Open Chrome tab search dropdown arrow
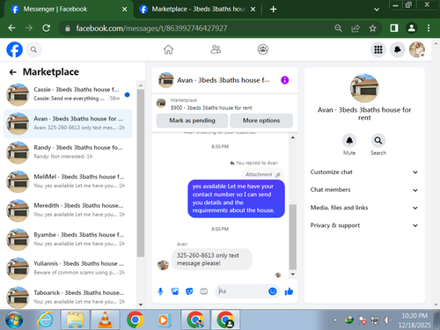Viewport: 440px width, 330px height. (377, 10)
